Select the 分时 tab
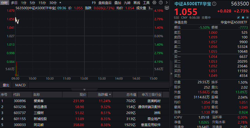Image resolution: width=250 pixels, height=128 pixels. click(5, 3)
